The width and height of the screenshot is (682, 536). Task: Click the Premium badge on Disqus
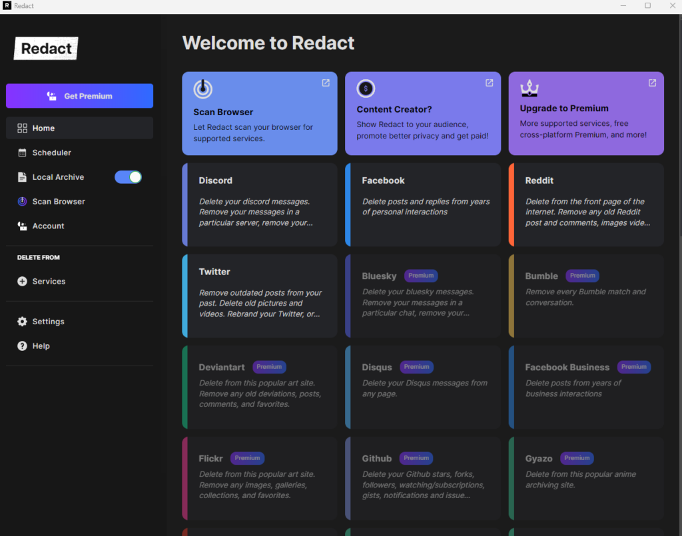pyautogui.click(x=417, y=367)
